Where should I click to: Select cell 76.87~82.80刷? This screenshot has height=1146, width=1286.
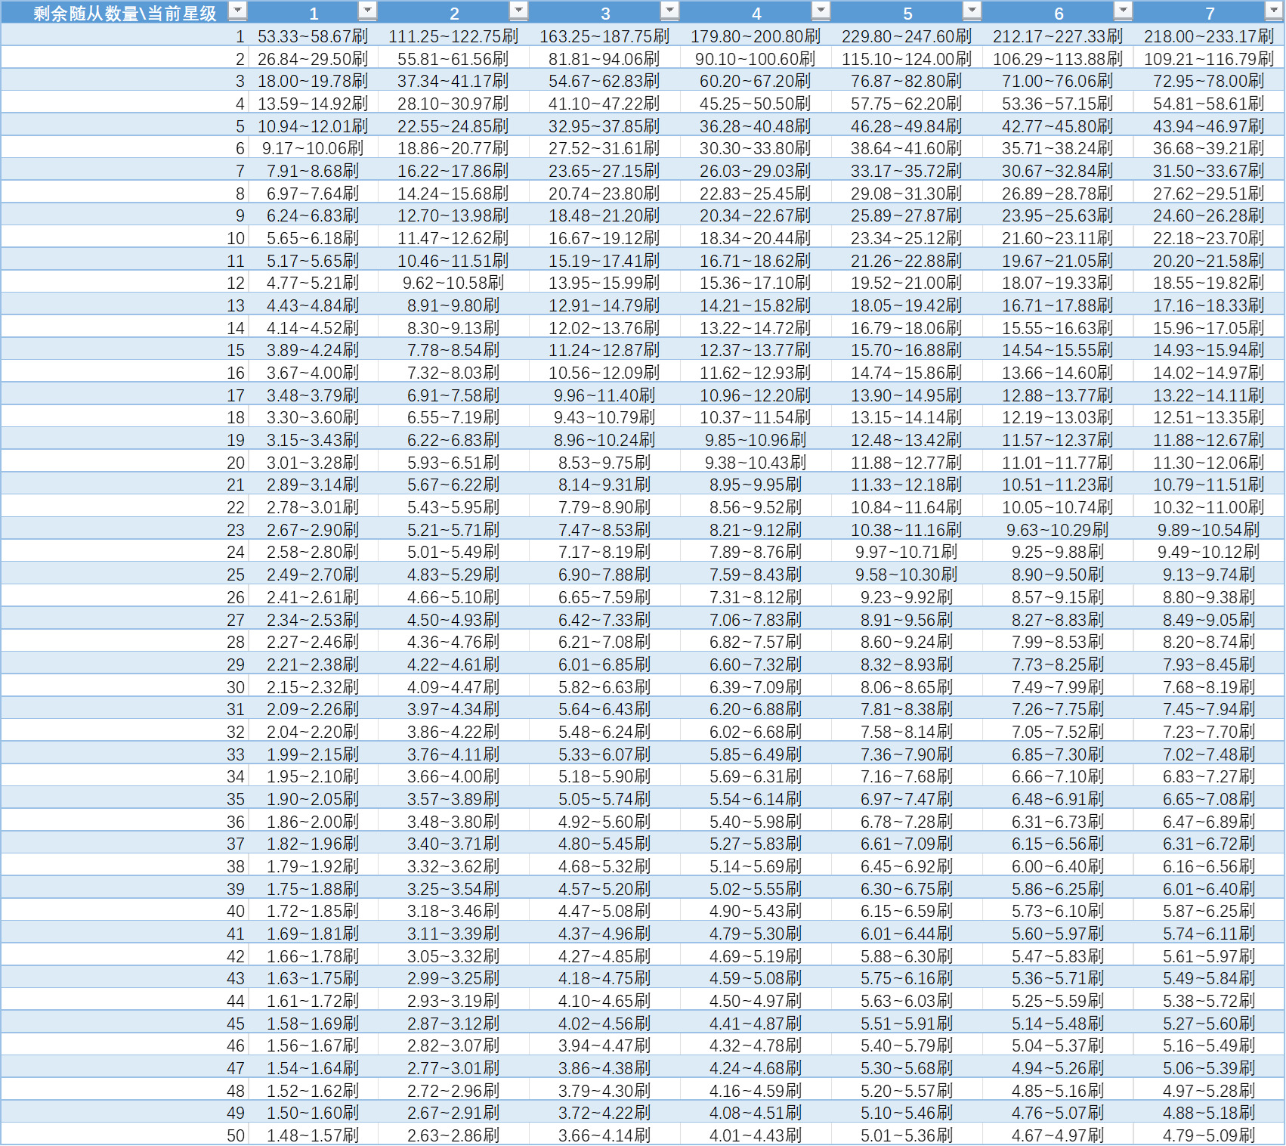tap(907, 81)
